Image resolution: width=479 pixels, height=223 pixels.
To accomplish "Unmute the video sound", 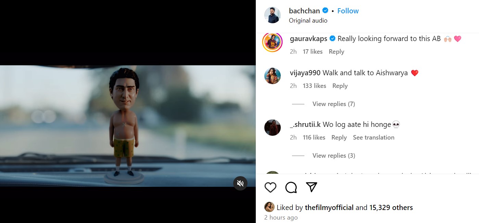I will (240, 183).
